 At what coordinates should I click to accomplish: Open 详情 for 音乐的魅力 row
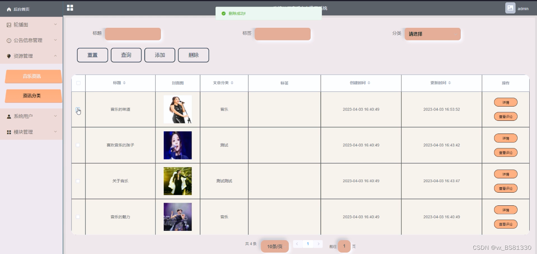506,210
